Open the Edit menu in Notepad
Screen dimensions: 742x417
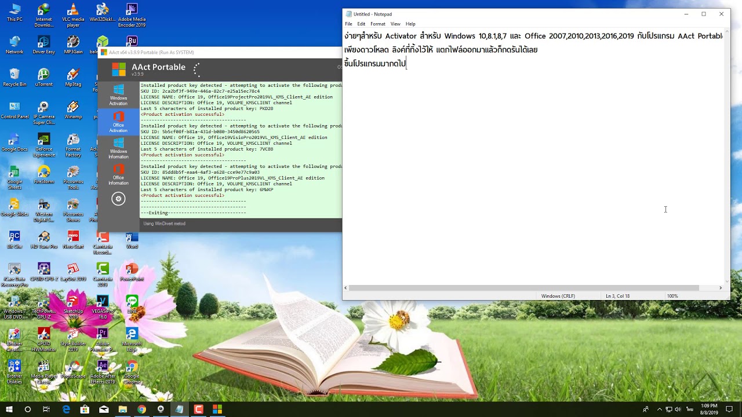click(x=361, y=24)
